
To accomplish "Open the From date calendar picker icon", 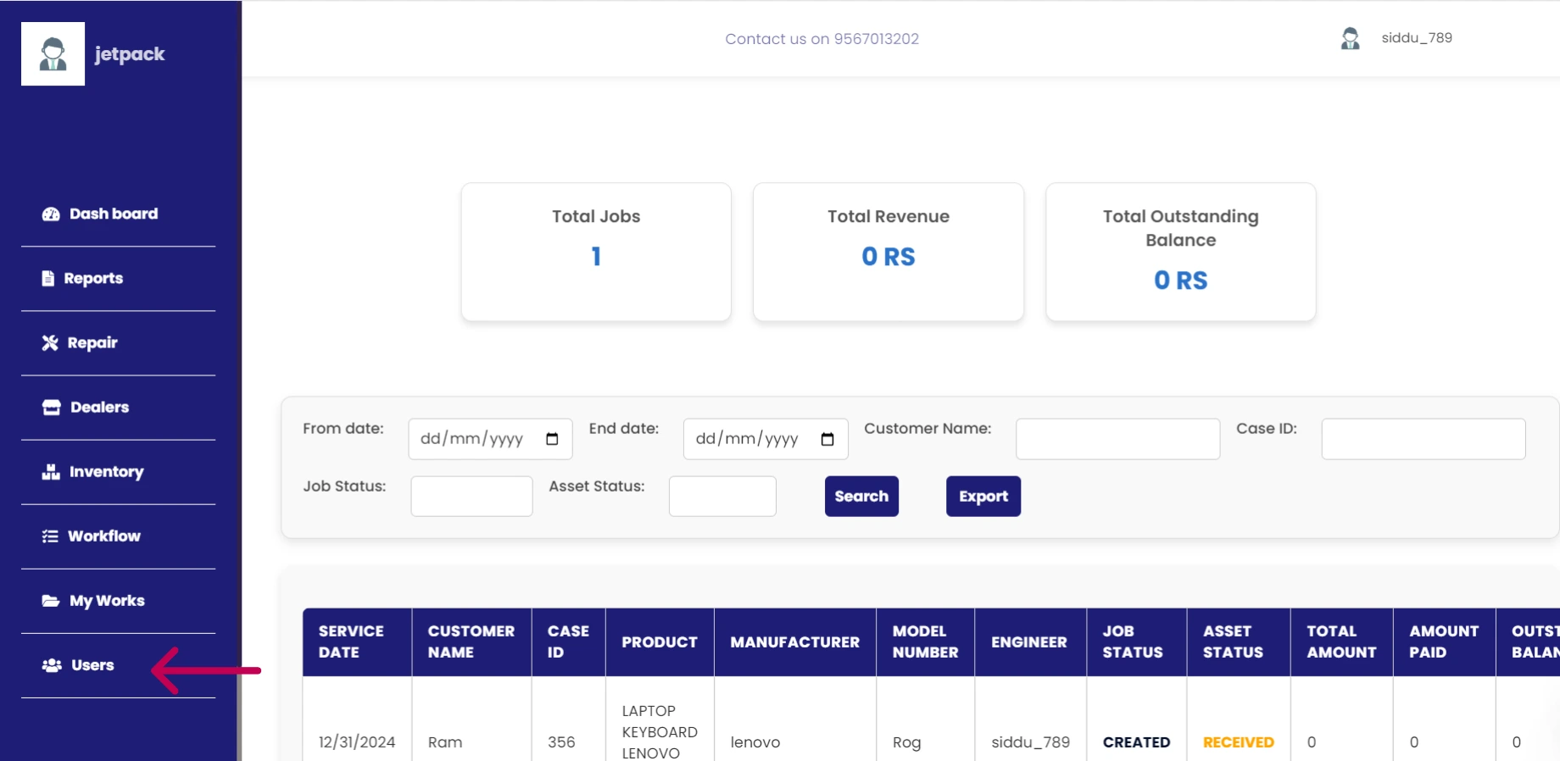I will [552, 439].
